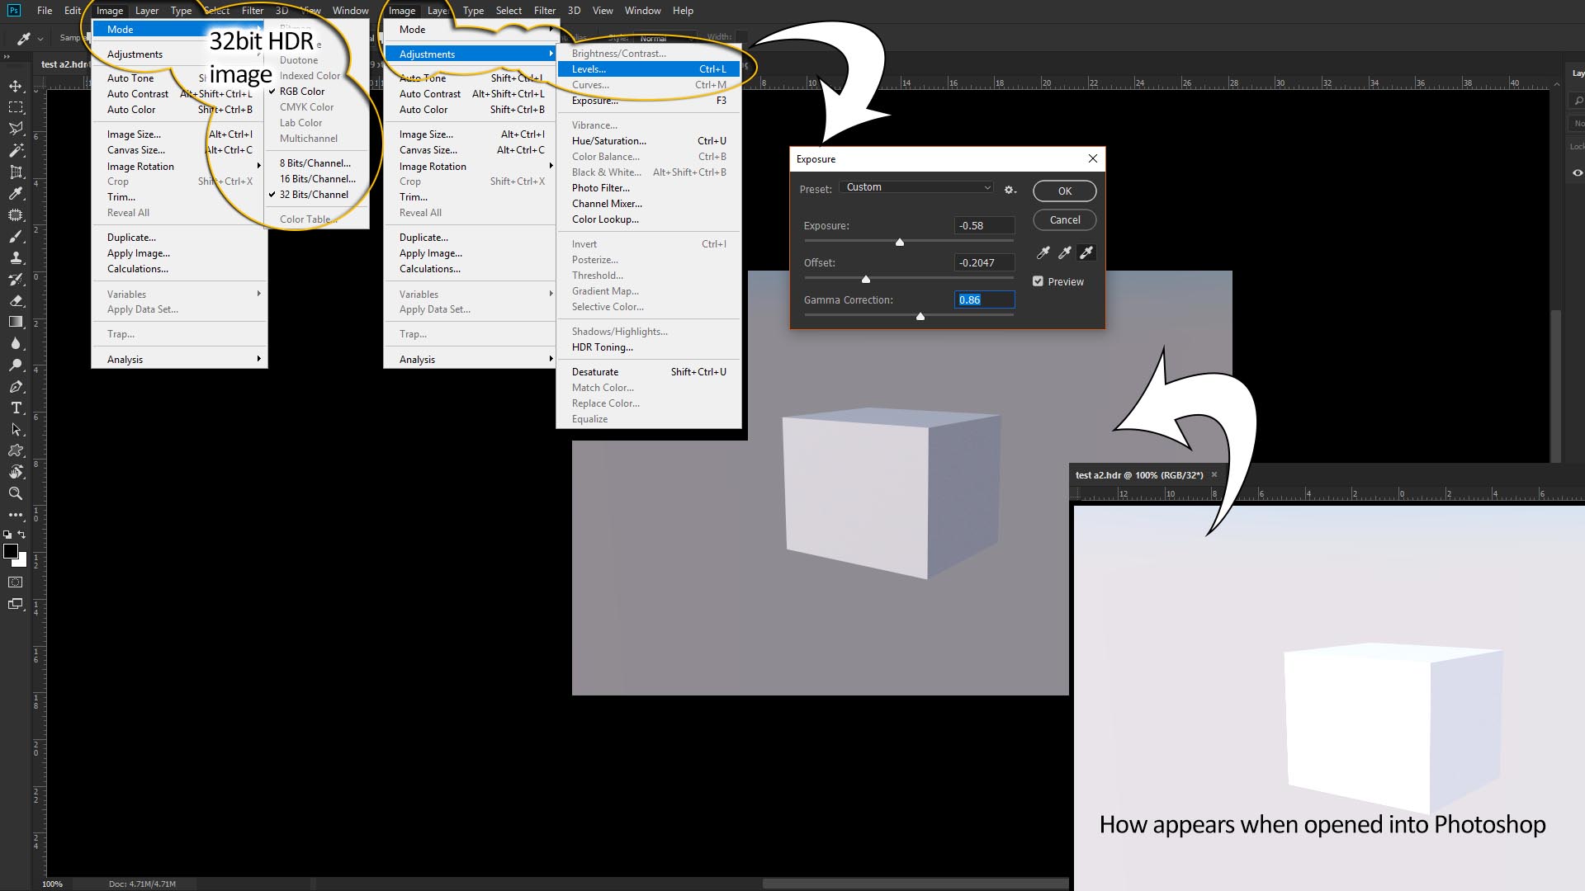
Task: Choose Levels... in Adjustments submenu
Action: click(x=649, y=69)
